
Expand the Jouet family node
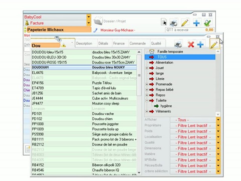pos(147,68)
